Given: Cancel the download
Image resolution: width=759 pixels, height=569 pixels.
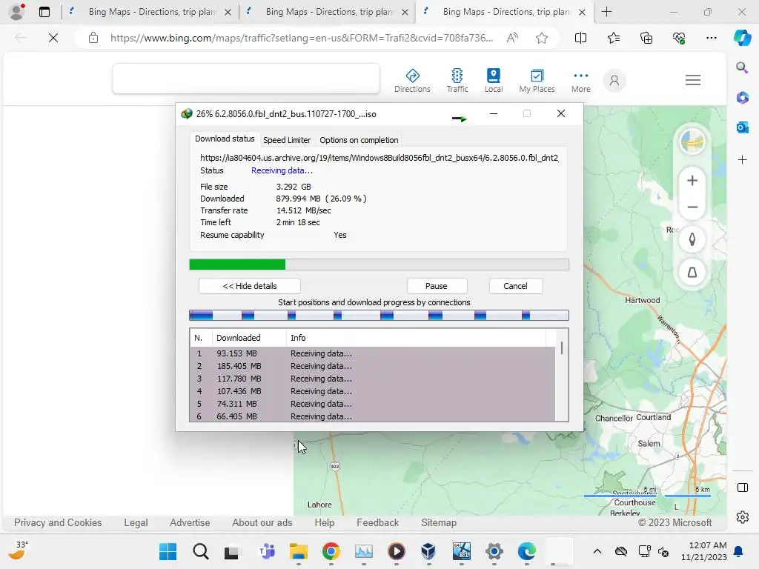Looking at the screenshot, I should (515, 286).
